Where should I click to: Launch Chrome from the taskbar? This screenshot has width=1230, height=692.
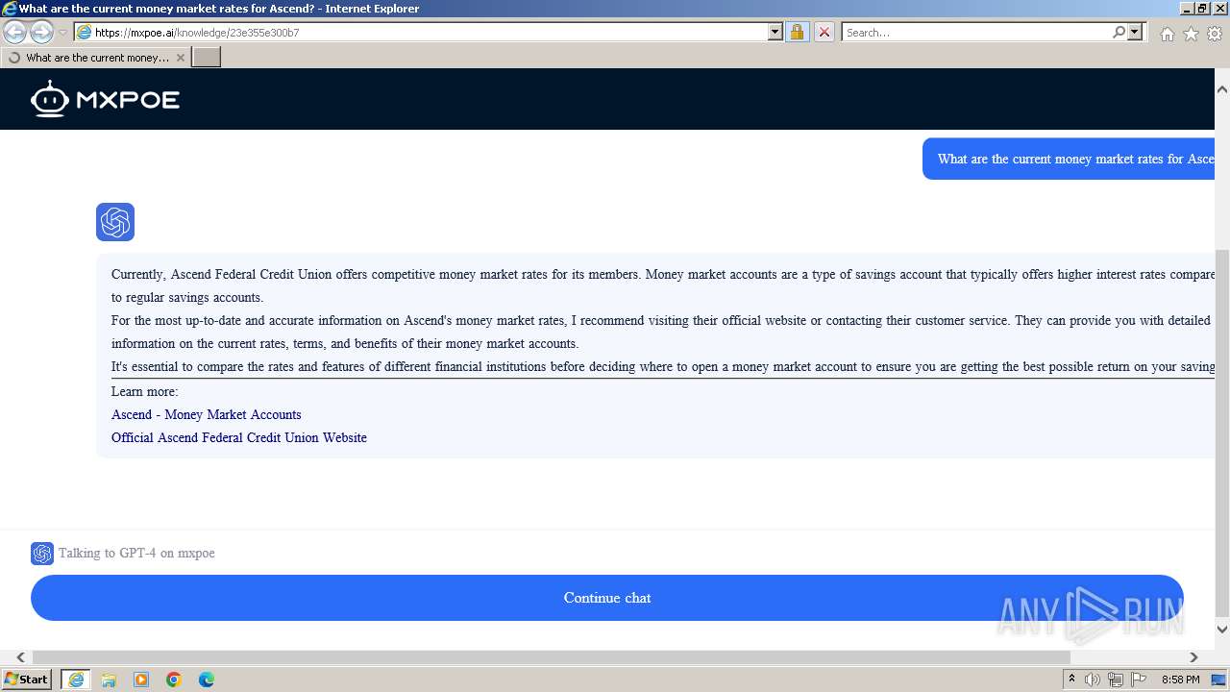174,680
